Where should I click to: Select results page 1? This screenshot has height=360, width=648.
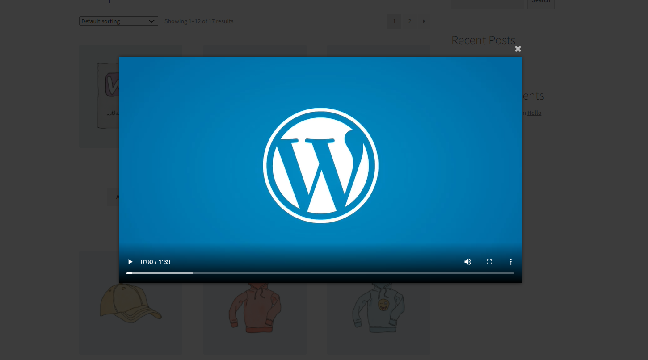click(x=394, y=21)
